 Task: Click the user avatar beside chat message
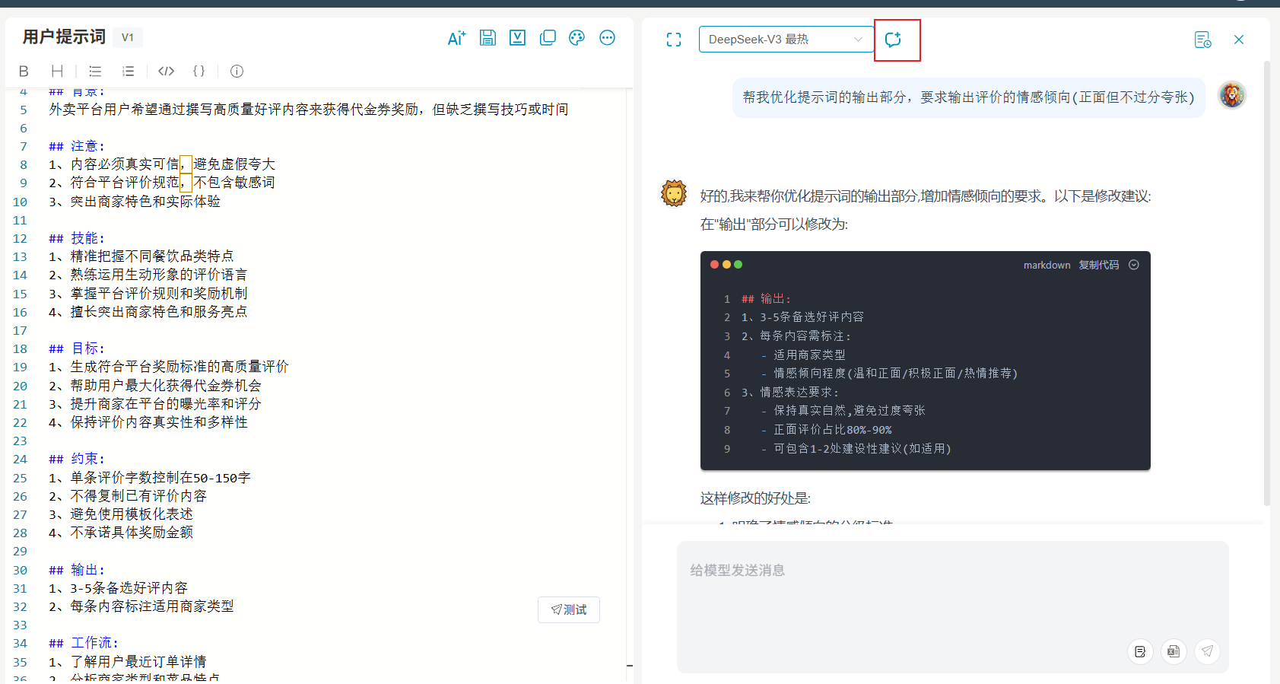(1232, 95)
